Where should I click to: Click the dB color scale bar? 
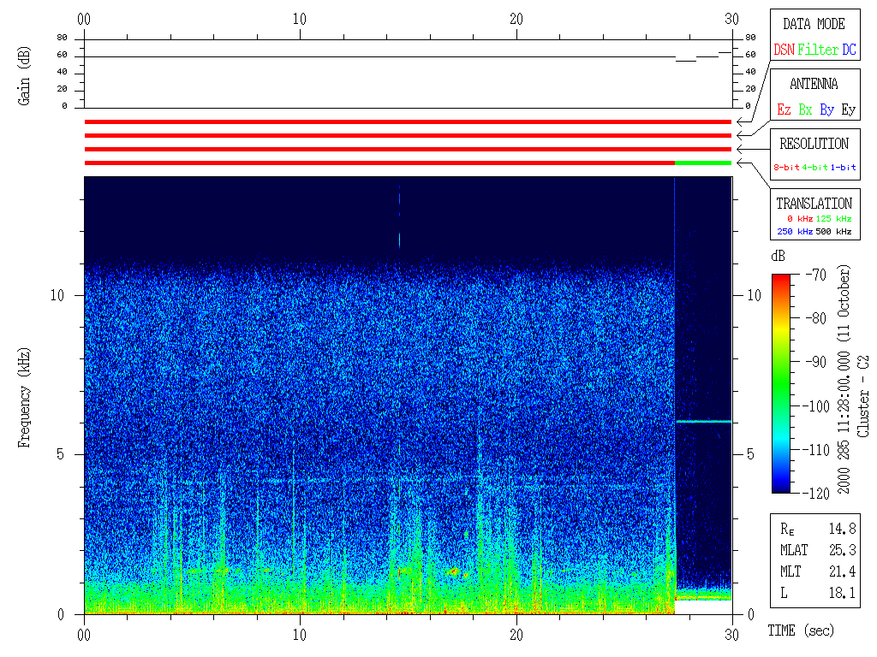point(781,382)
